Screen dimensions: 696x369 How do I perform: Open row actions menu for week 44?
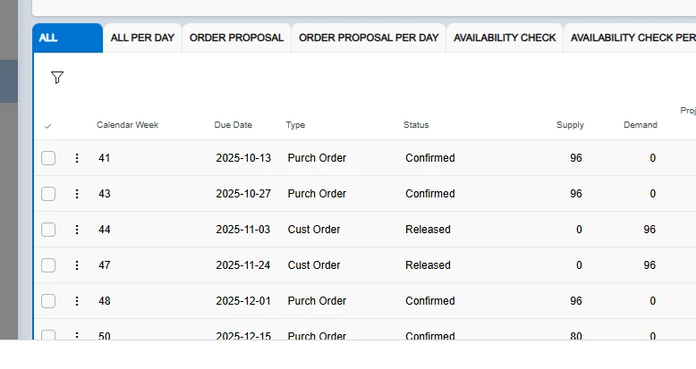click(x=77, y=230)
